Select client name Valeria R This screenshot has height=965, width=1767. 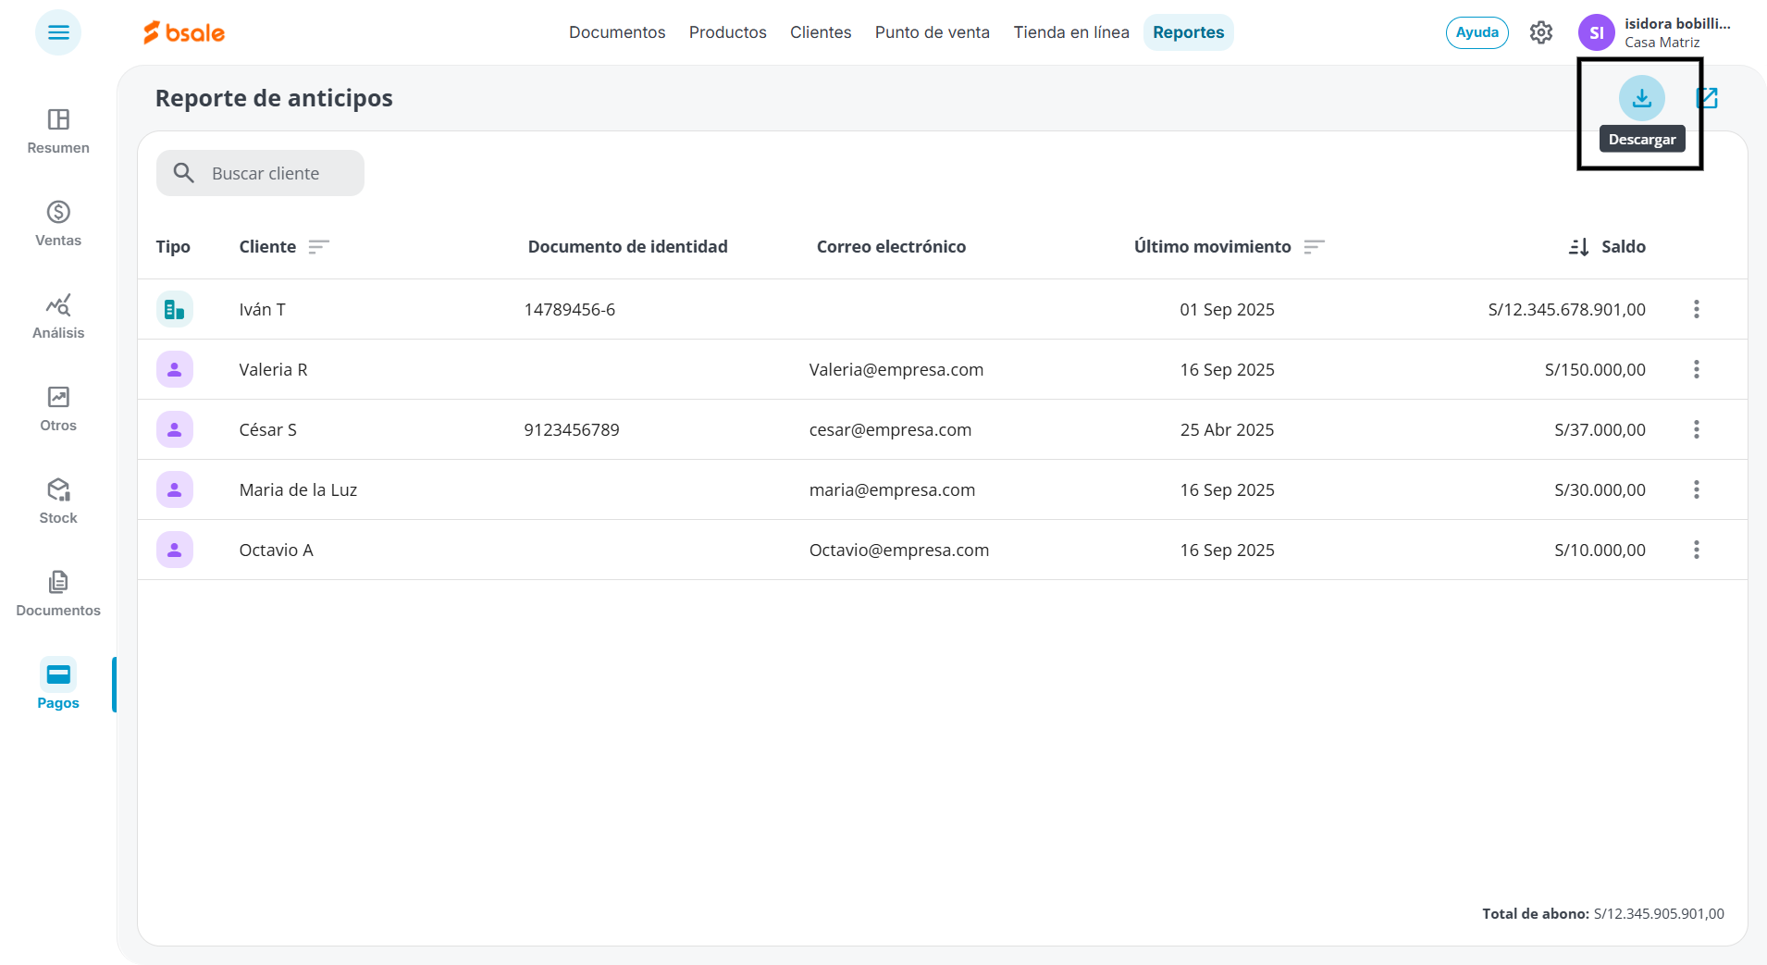tap(273, 369)
